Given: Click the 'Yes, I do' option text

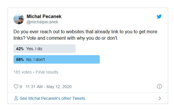Looking at the screenshot, I should point(34,49).
